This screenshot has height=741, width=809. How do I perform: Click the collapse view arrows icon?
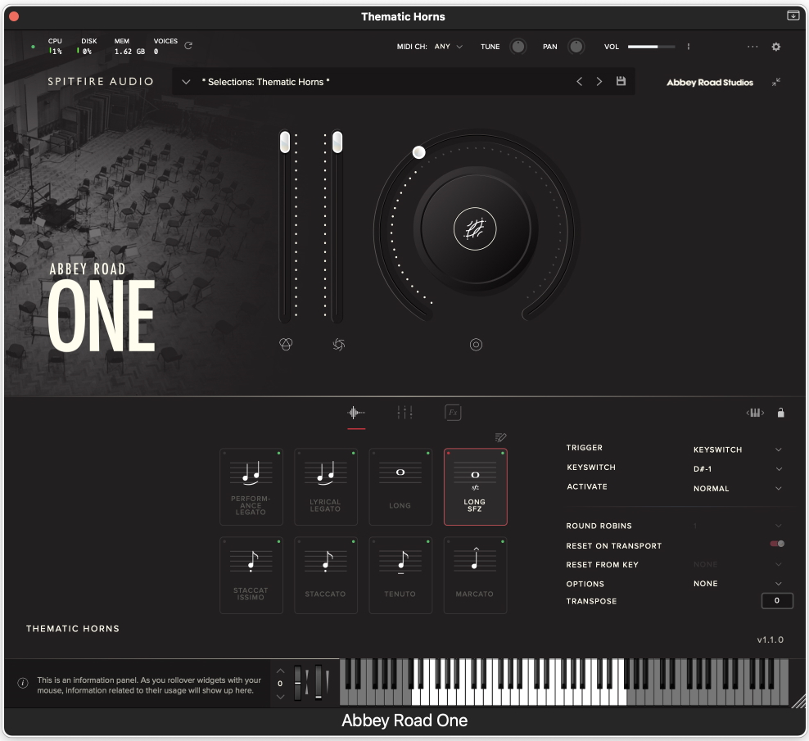coord(776,82)
